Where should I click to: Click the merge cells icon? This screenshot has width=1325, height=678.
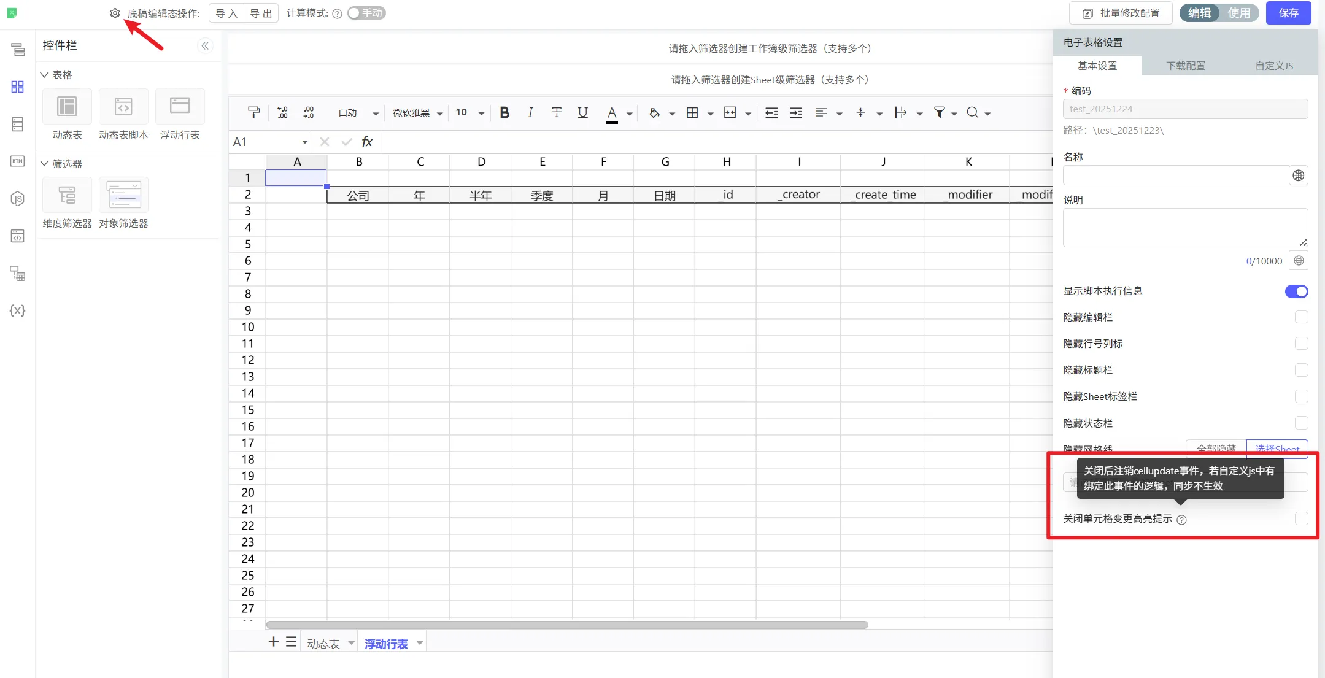click(x=730, y=112)
